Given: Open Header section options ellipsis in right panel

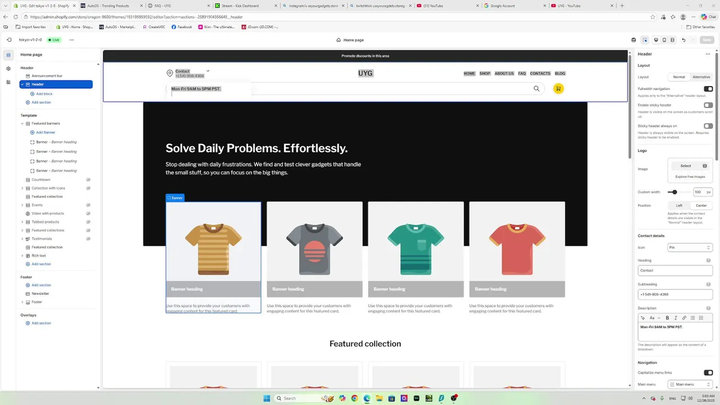Looking at the screenshot, I should pyautogui.click(x=708, y=54).
